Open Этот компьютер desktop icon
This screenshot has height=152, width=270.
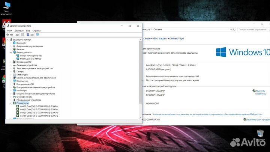tap(6, 9)
